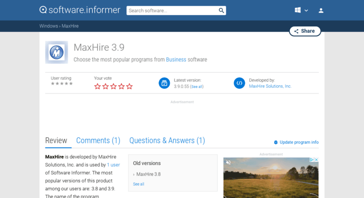Click the 3.9.0.55 version number
The height and width of the screenshot is (198, 364).
point(181,87)
